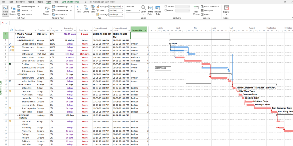Open the Group by dropdown

116,15
